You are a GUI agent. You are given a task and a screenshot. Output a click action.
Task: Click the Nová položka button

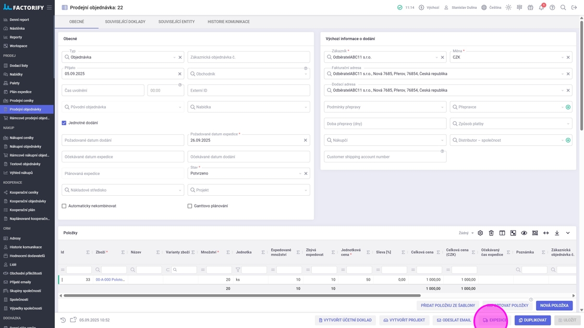pos(554,306)
